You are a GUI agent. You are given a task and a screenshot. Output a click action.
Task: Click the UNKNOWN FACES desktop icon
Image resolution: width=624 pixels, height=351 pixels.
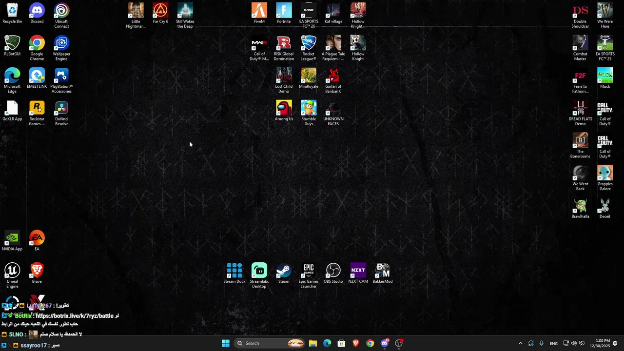pos(333,114)
